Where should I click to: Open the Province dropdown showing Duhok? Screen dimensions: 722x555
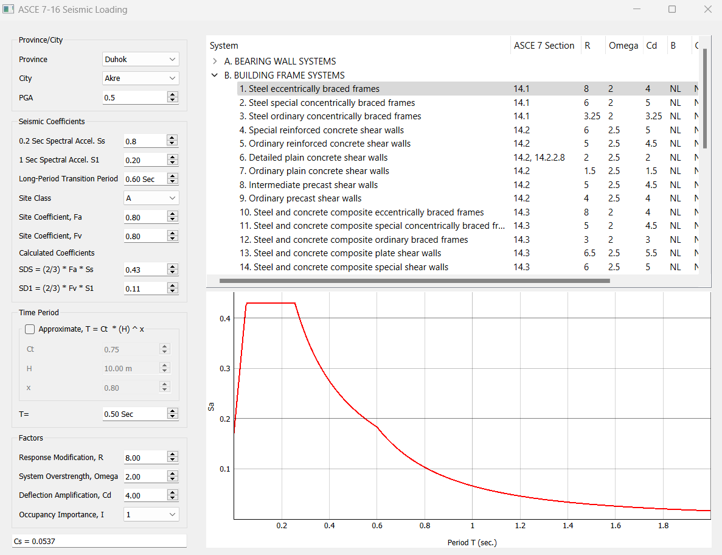141,59
